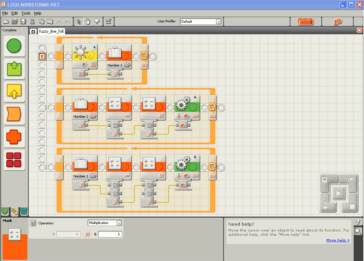Click the Paste clipboard icon
The image size is (364, 261).
(50, 22)
